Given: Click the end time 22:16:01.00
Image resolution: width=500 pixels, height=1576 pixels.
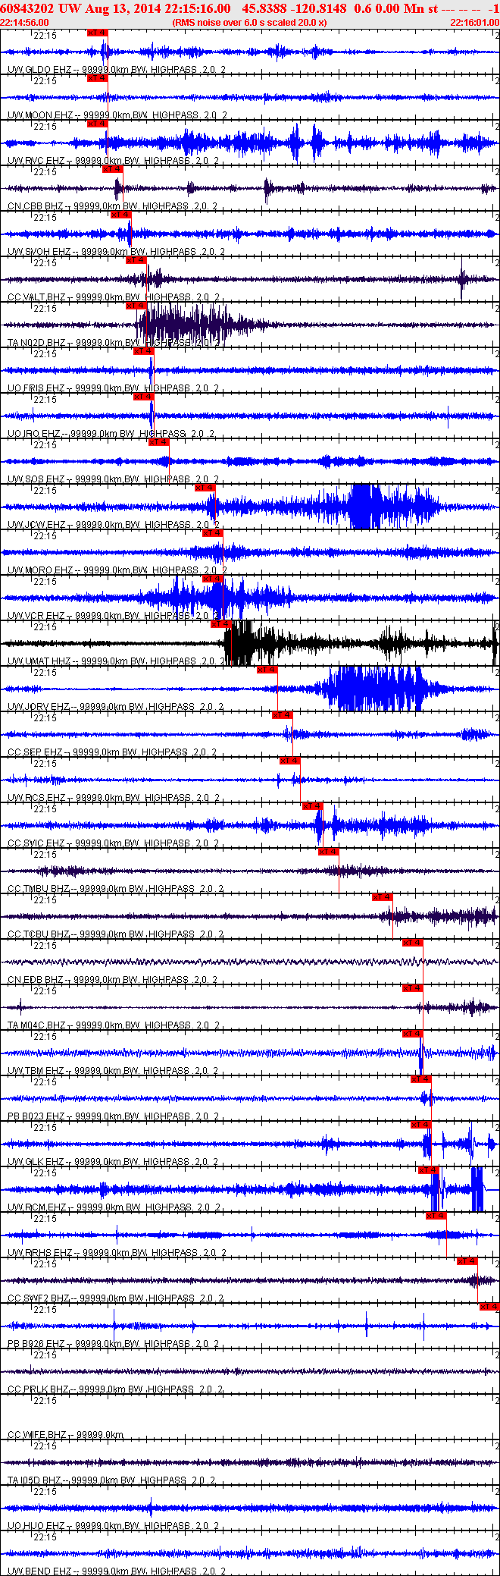Looking at the screenshot, I should tap(474, 23).
